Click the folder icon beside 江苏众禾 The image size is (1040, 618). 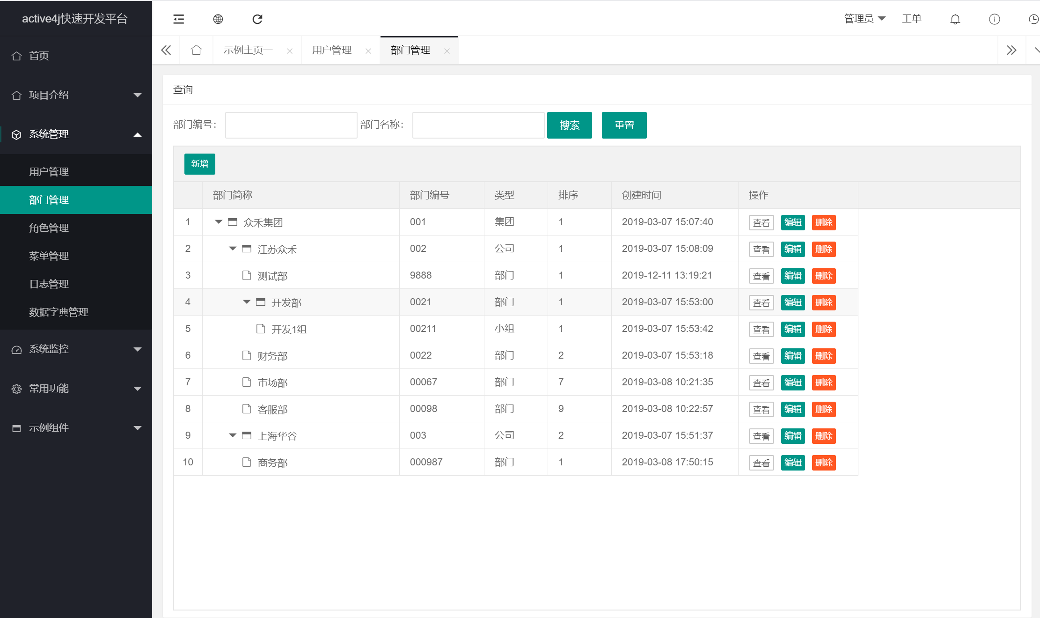click(x=247, y=249)
